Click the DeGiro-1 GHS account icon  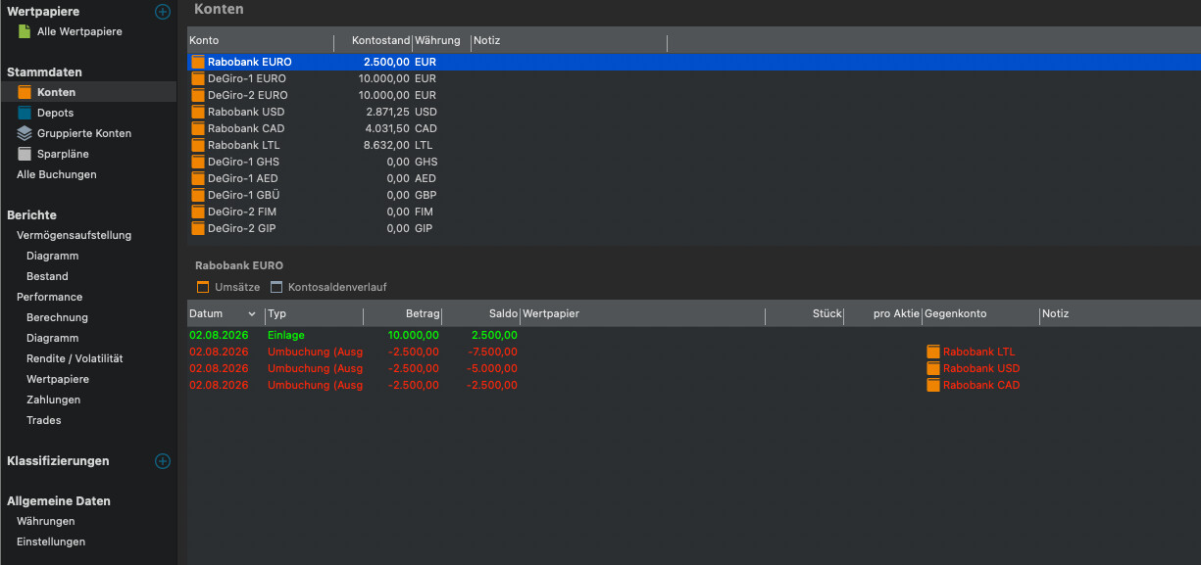point(198,162)
